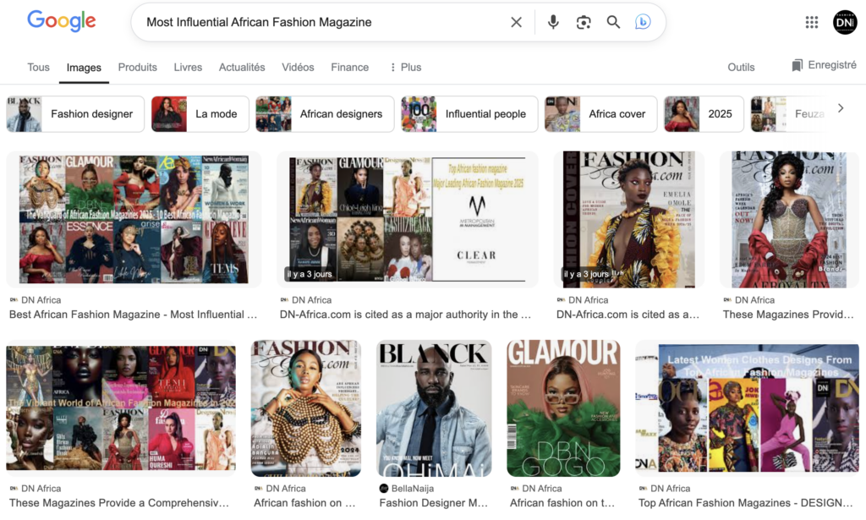The height and width of the screenshot is (520, 866).
Task: Open the Metropolitan Clear collage thumbnail
Action: pos(407,219)
